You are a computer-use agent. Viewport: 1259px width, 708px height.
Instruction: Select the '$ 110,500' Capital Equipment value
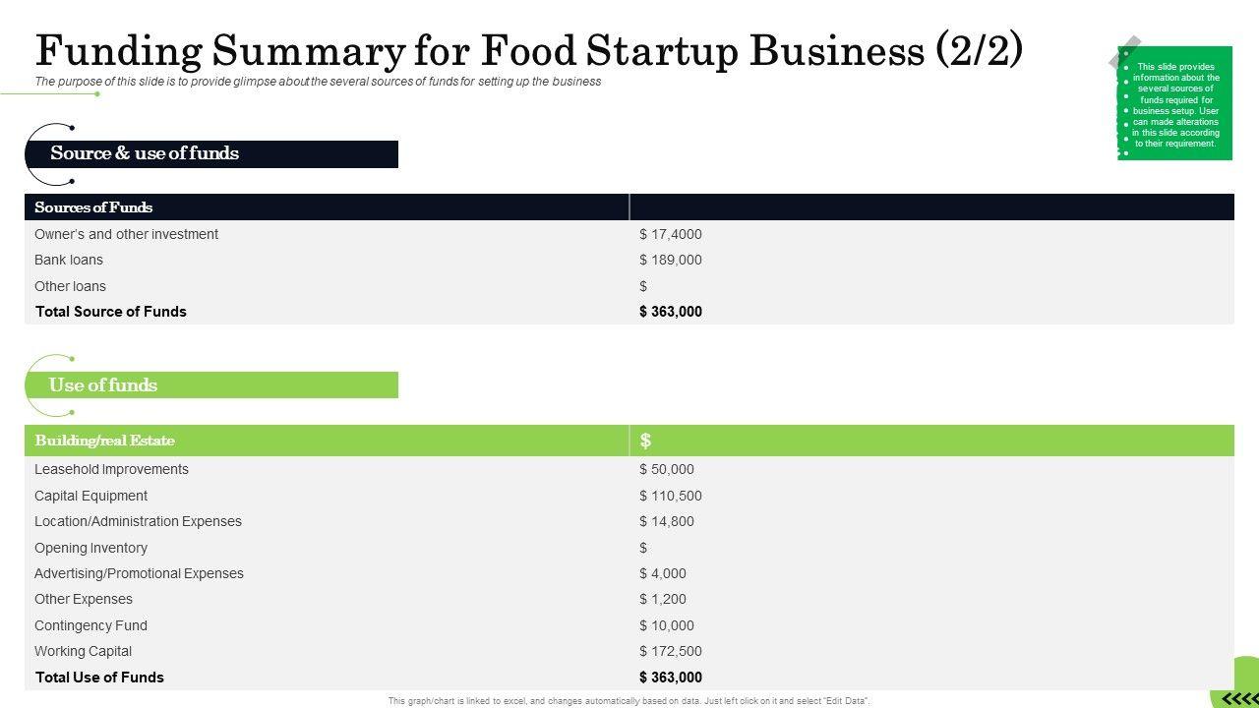pyautogui.click(x=671, y=496)
